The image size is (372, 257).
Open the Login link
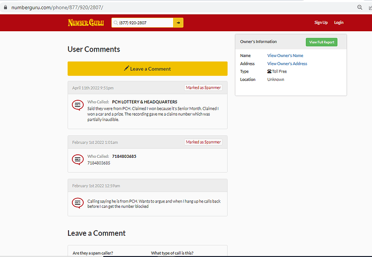(x=339, y=22)
